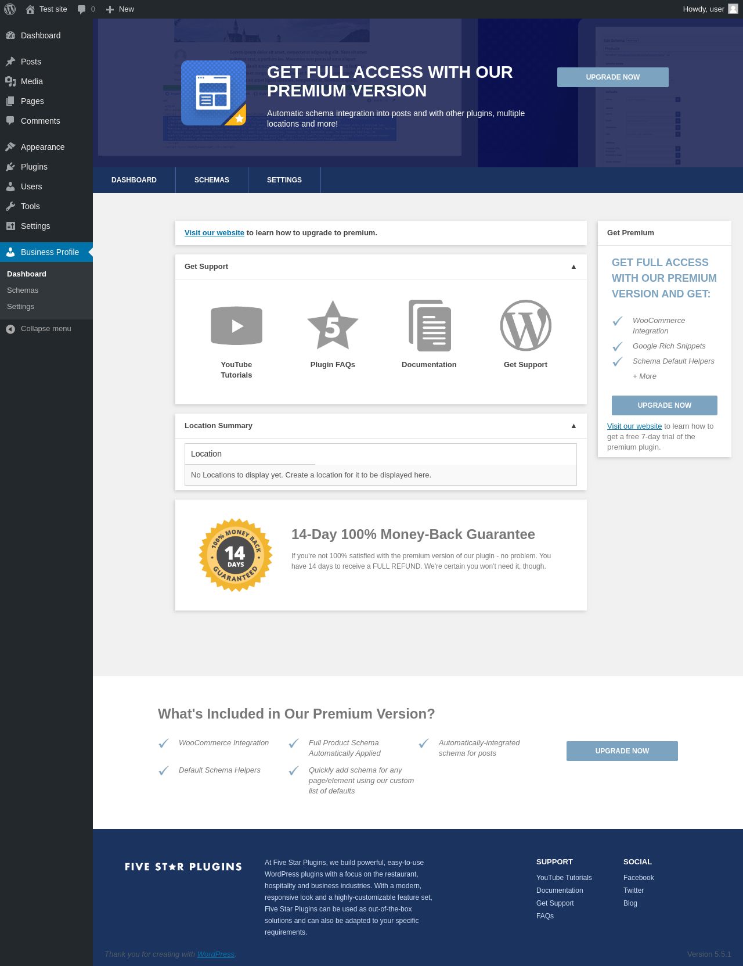Open the Facebook link under Social
Screen dimensions: 743x966
[x=639, y=878]
